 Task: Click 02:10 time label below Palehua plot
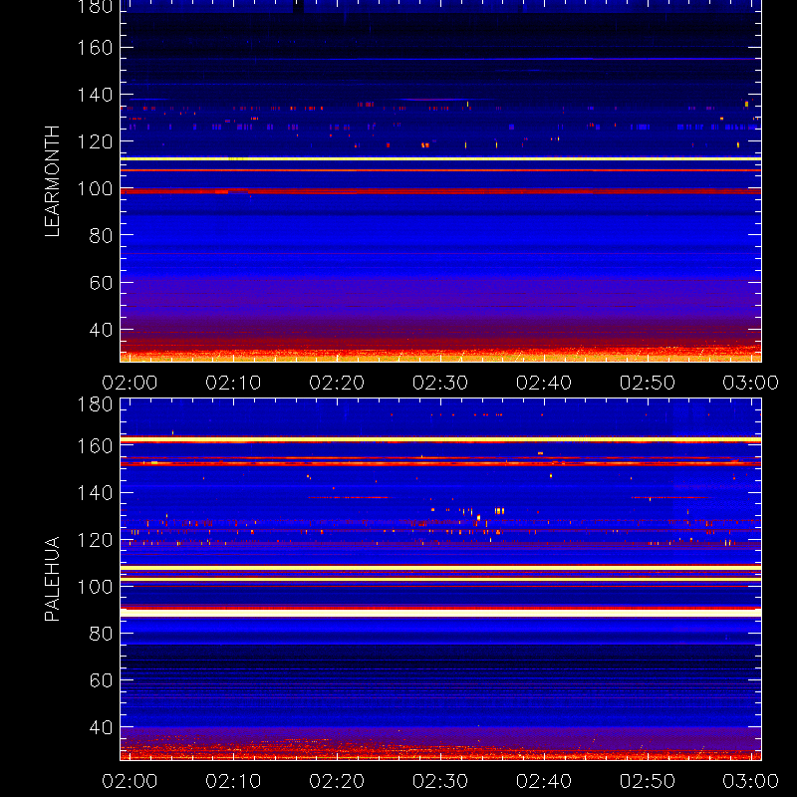(x=233, y=781)
